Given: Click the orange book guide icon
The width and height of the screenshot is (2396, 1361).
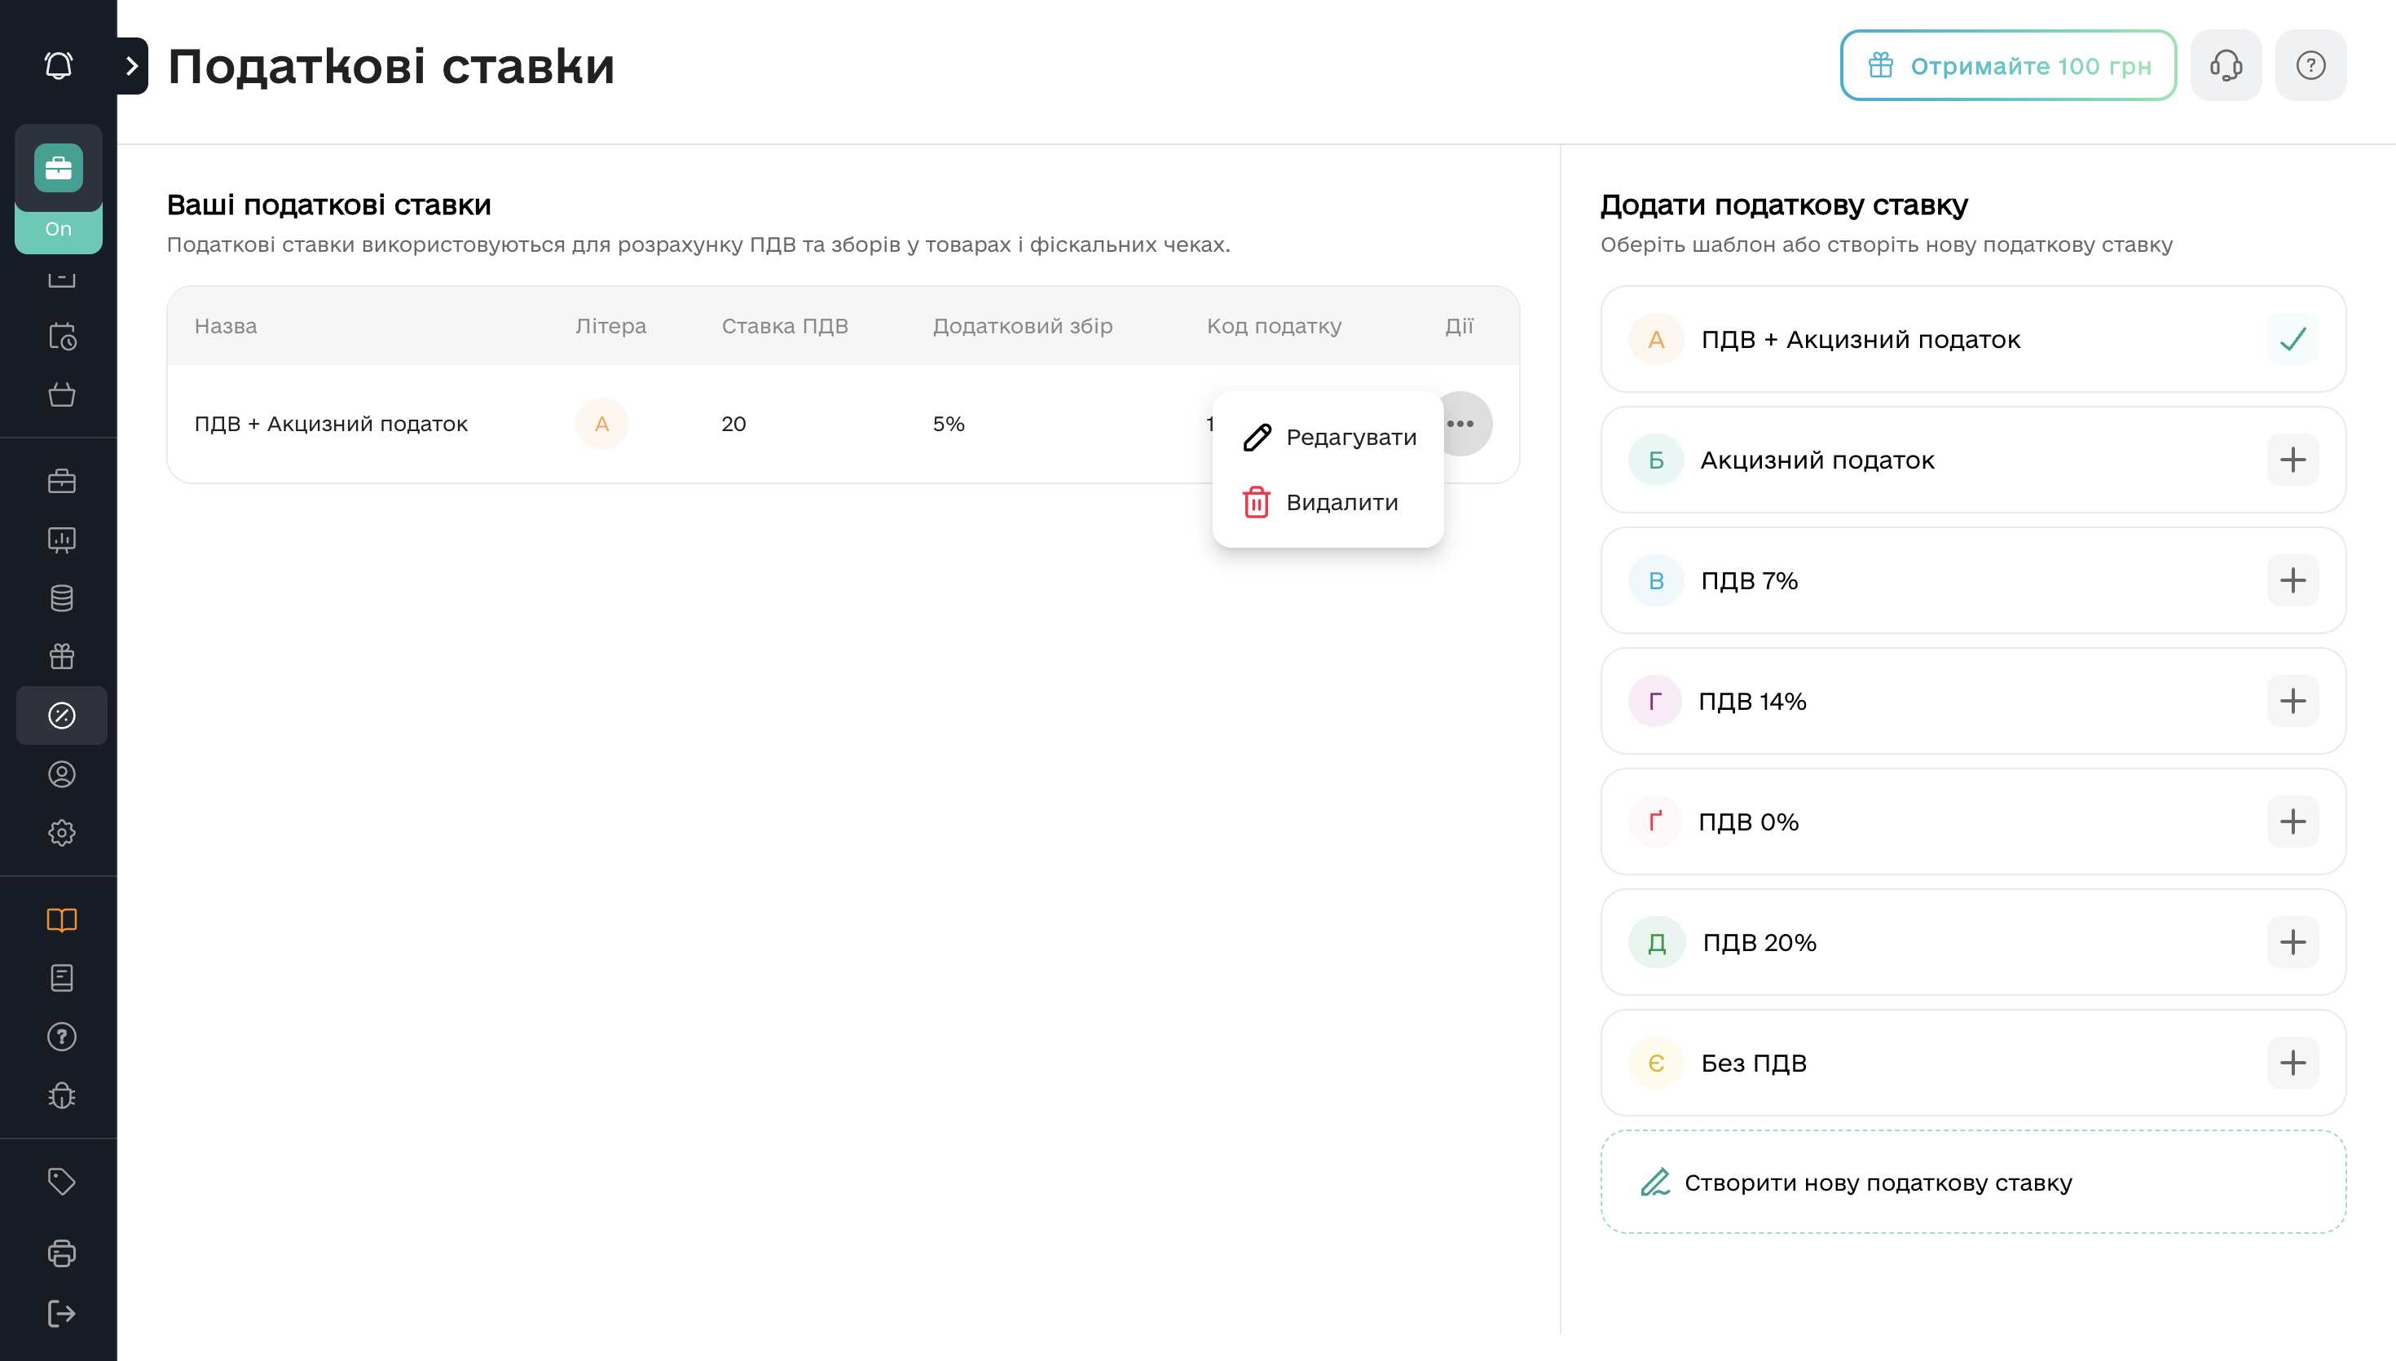Looking at the screenshot, I should [x=62, y=920].
